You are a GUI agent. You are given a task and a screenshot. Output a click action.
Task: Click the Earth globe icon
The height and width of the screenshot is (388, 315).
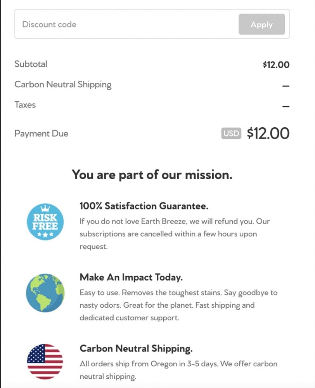[45, 293]
